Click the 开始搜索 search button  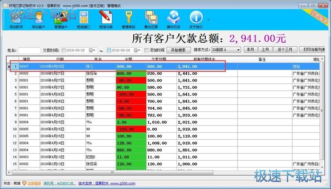click(x=179, y=50)
